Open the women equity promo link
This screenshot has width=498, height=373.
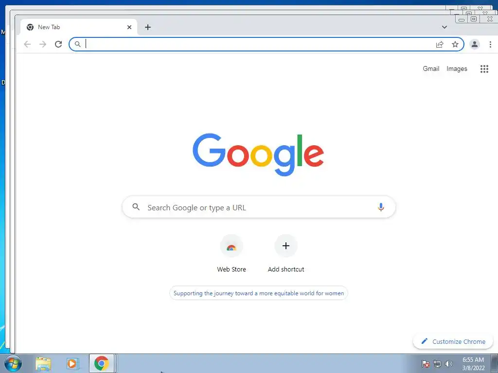point(259,293)
